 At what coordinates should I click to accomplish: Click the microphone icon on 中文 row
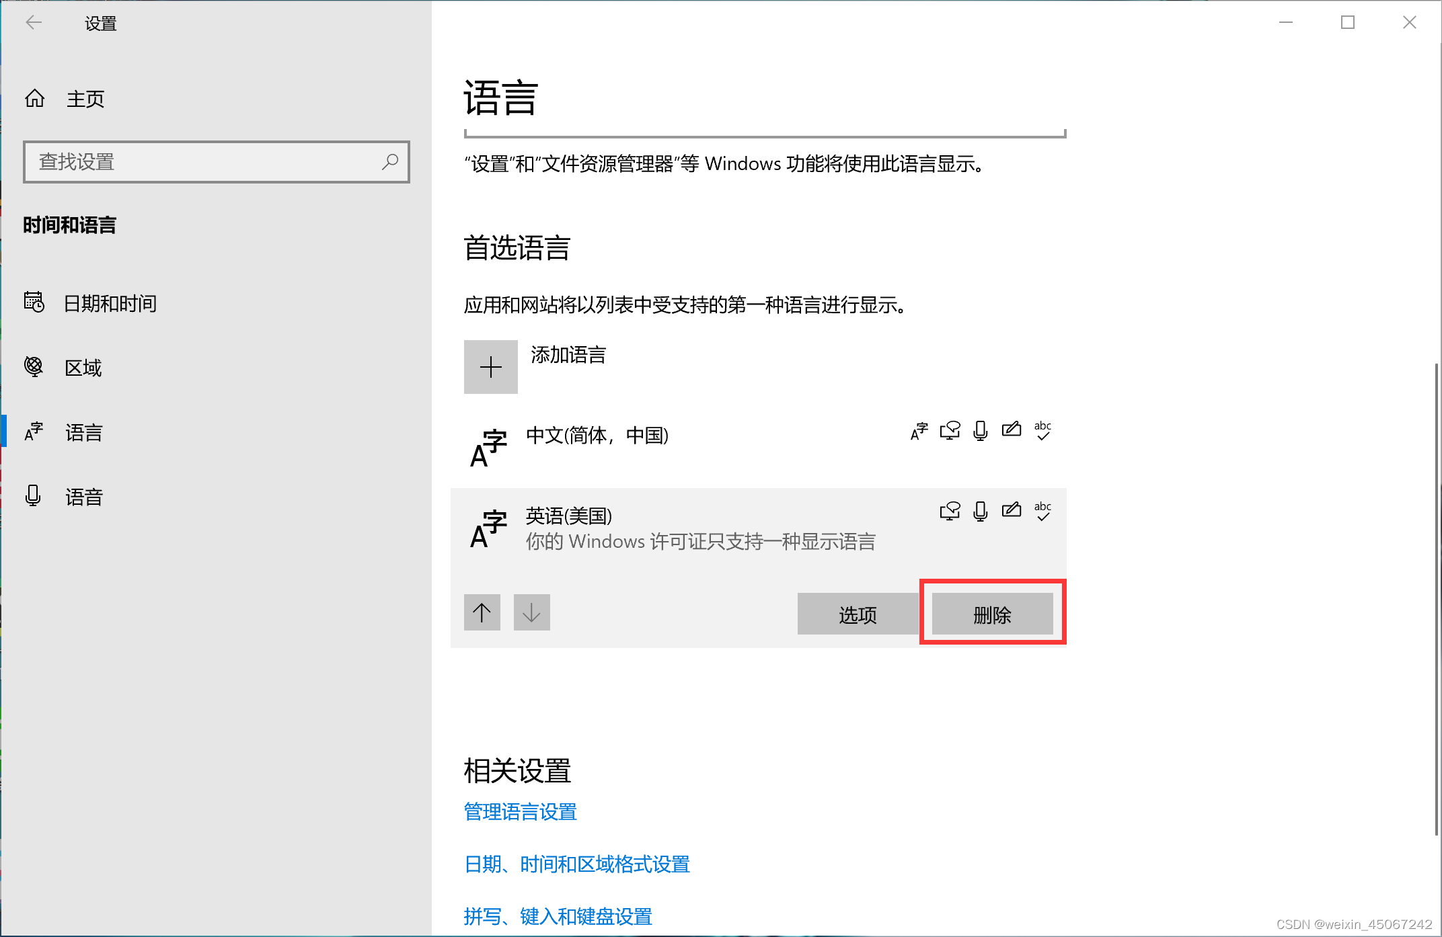coord(981,431)
